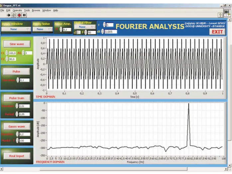Click Pulse train duration field 0,01

(x=24, y=106)
